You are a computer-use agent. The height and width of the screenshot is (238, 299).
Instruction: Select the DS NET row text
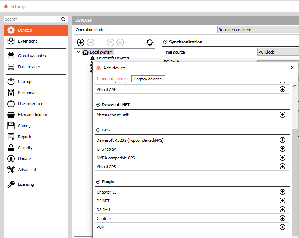103,201
